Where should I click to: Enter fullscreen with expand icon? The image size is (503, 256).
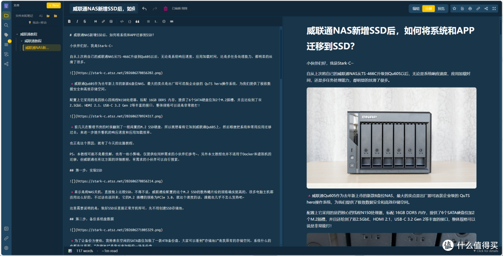click(x=494, y=9)
